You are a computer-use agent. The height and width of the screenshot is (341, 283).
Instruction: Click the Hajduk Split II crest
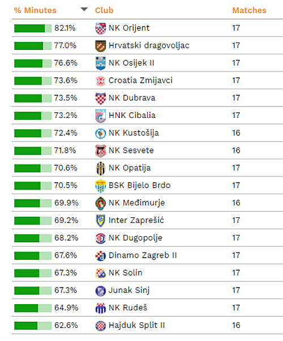coord(101,326)
